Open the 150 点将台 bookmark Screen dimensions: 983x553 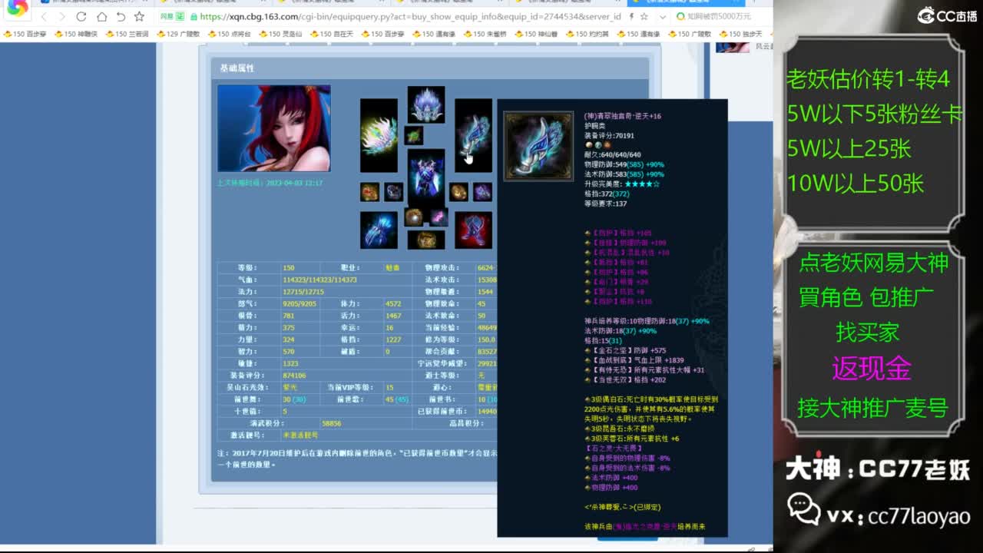coord(229,34)
